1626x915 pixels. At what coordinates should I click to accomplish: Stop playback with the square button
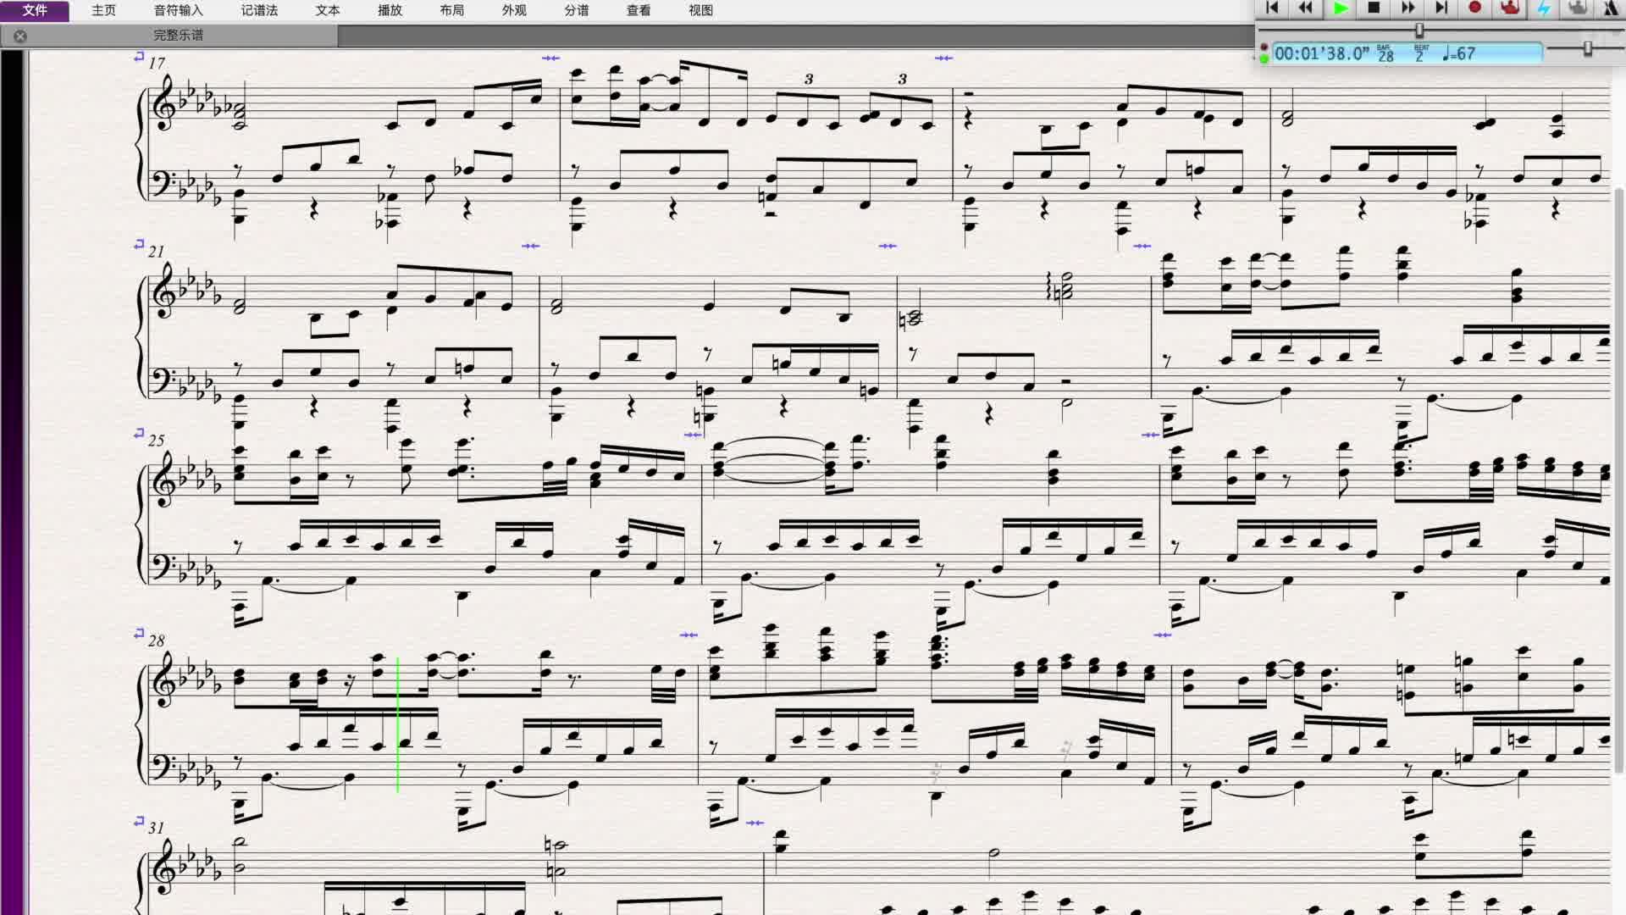[1374, 8]
